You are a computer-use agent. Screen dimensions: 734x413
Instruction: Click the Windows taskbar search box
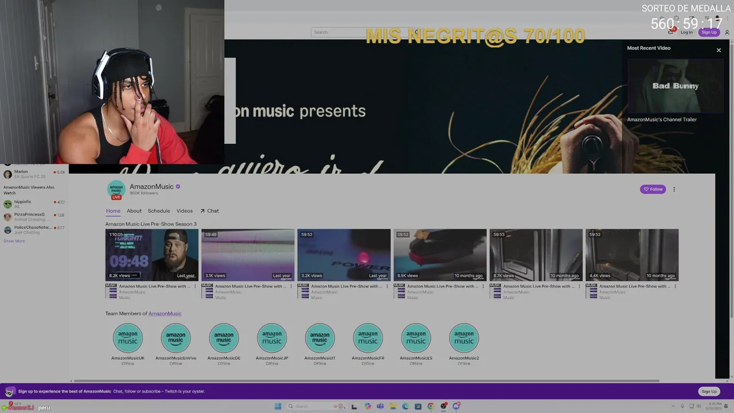click(317, 406)
